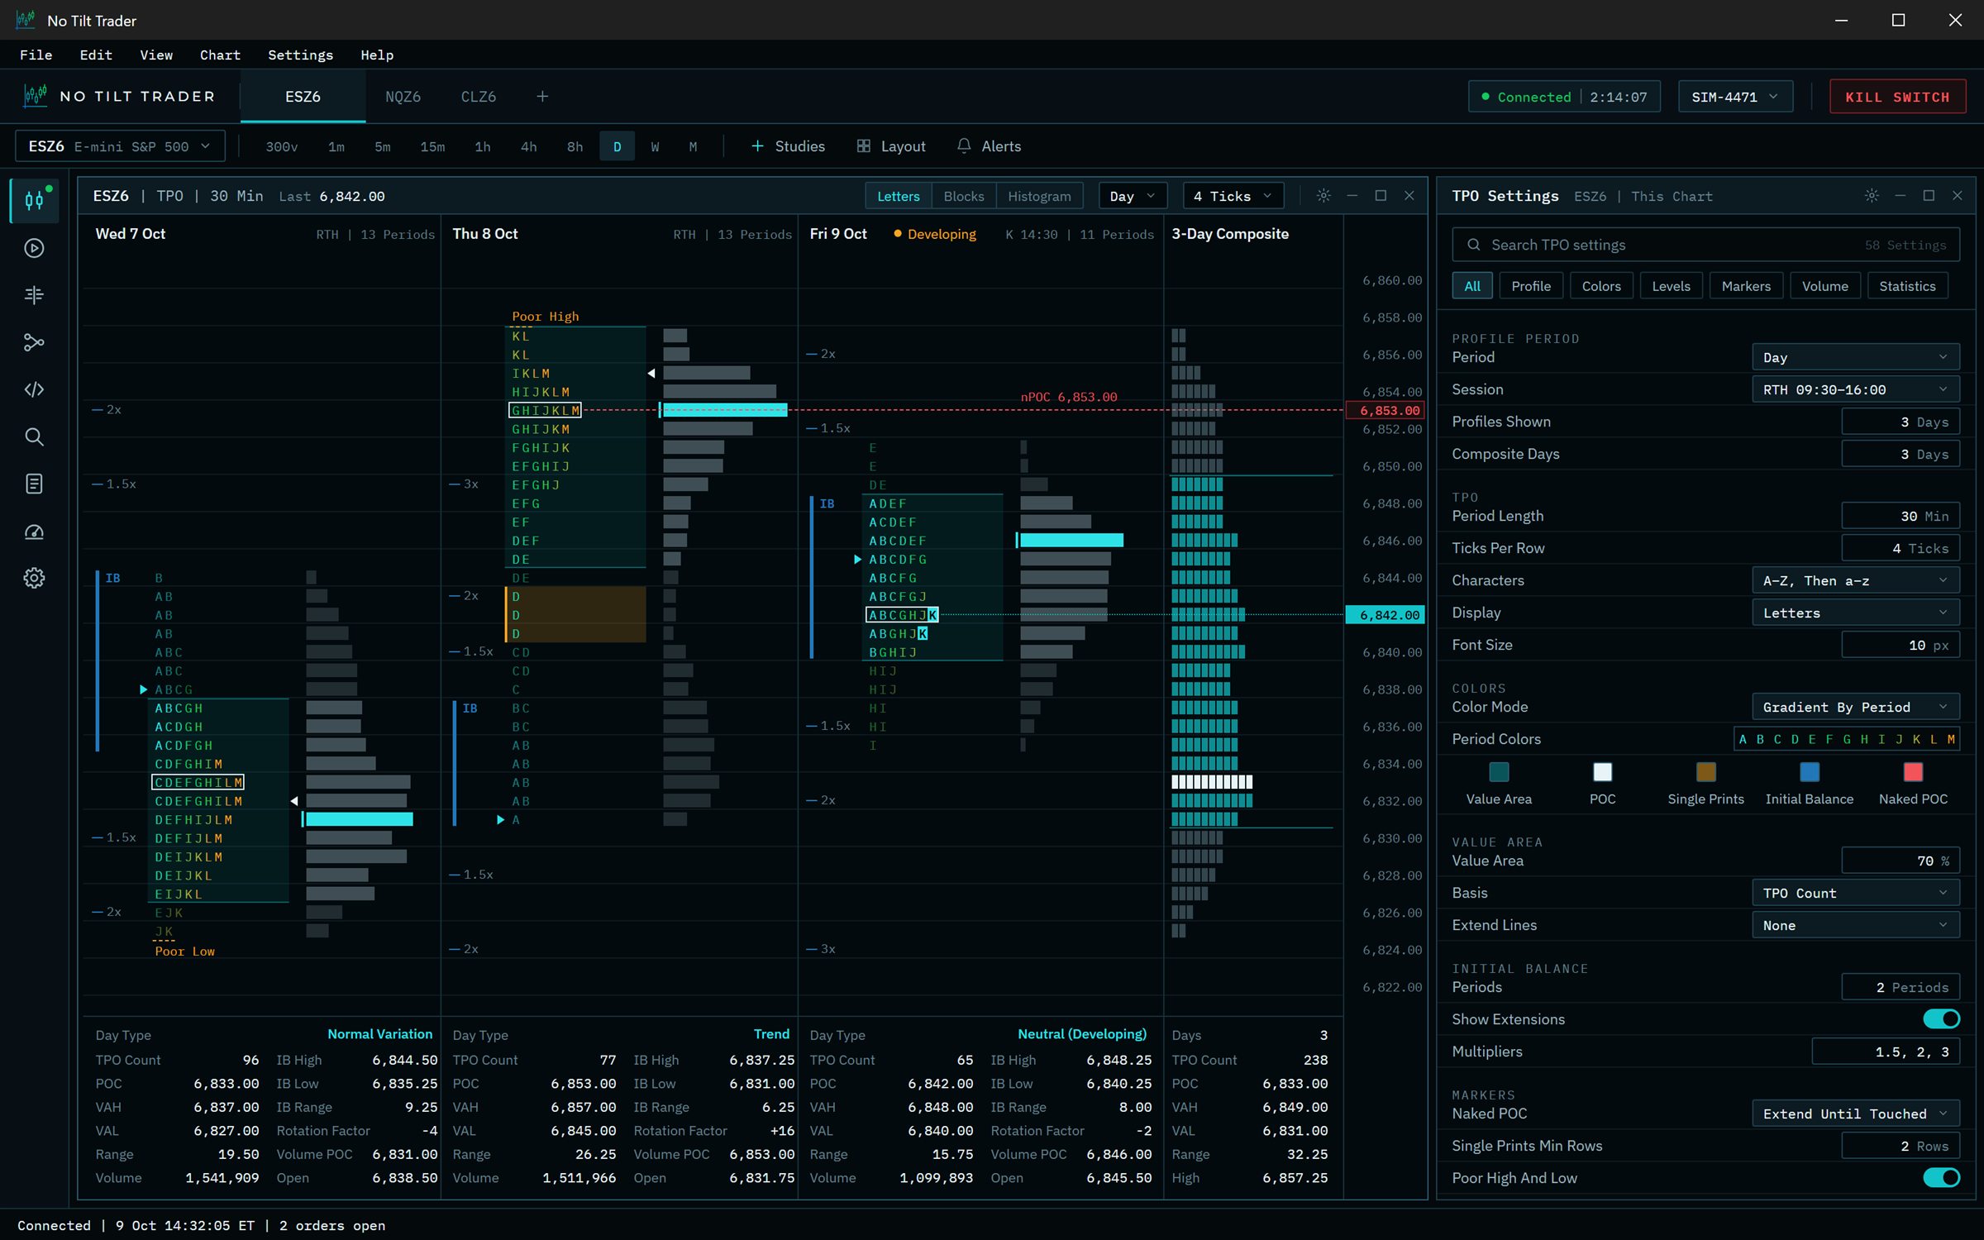Open the settings gear in sidebar
Viewport: 1984px width, 1240px height.
point(34,578)
